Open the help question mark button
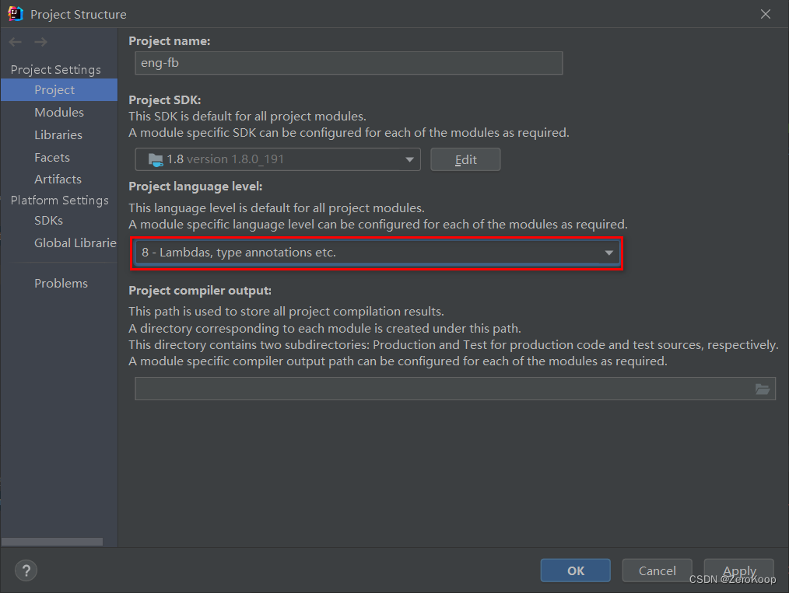This screenshot has width=789, height=593. pos(26,570)
